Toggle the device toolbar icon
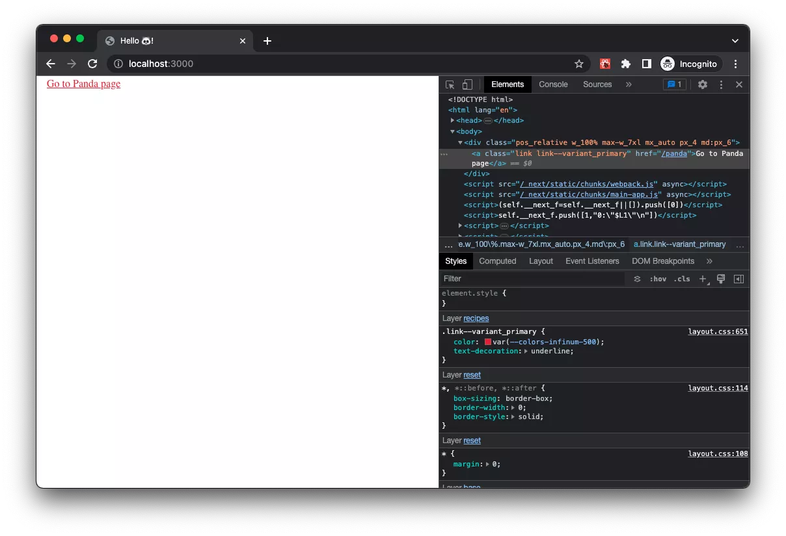786x536 pixels. 467,84
